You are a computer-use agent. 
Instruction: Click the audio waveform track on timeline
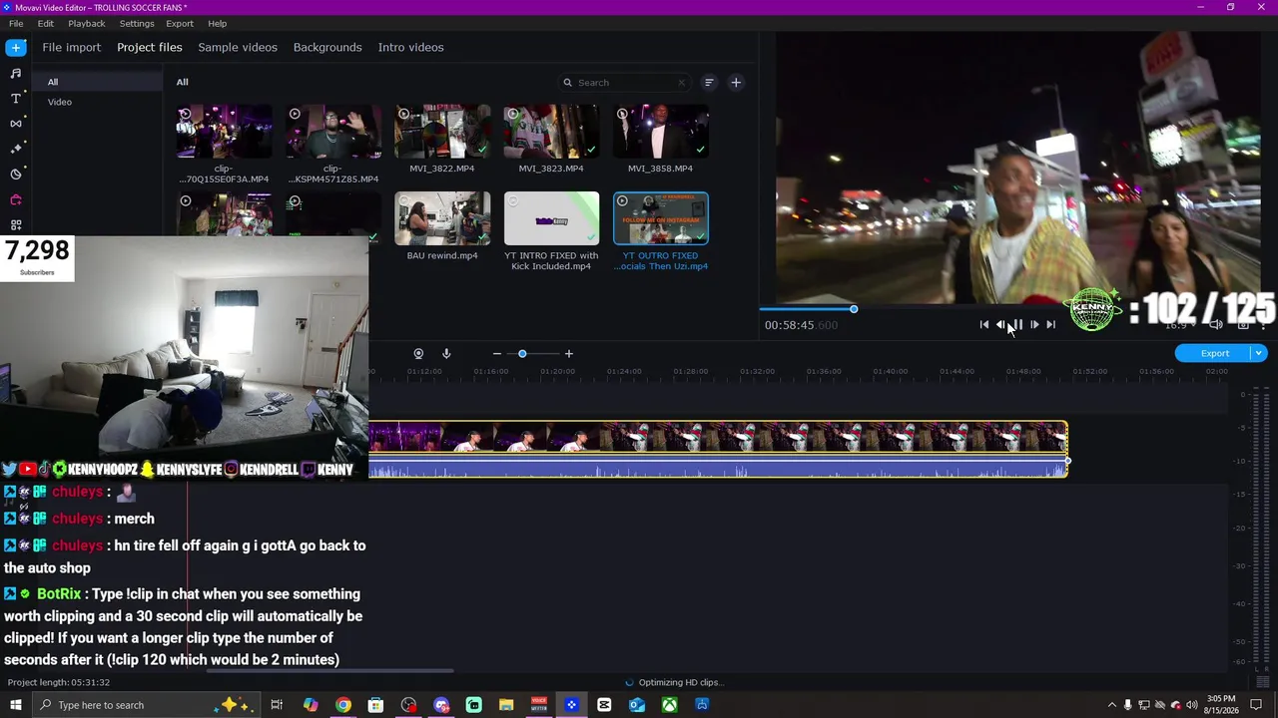coord(718,468)
